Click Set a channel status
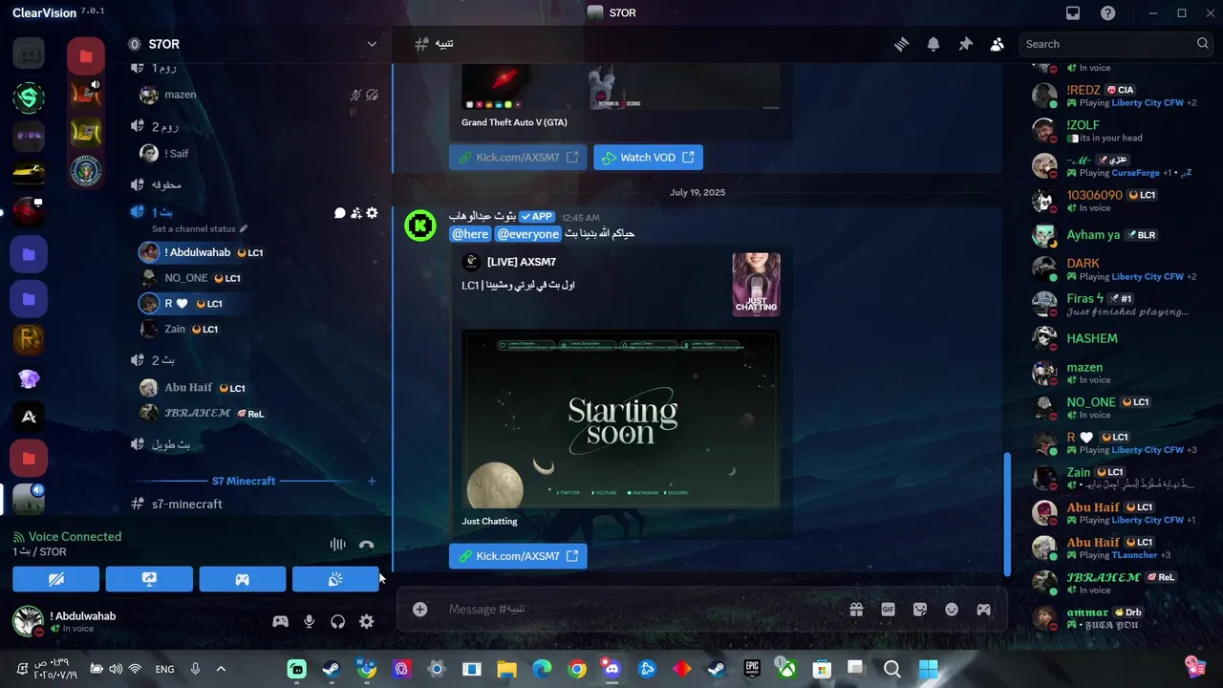Viewport: 1223px width, 688px height. [200, 229]
